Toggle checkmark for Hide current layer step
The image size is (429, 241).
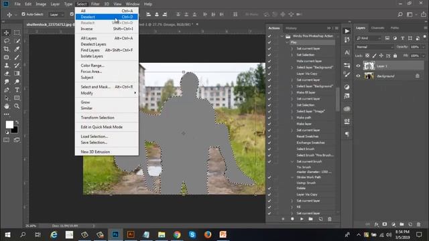click(269, 61)
